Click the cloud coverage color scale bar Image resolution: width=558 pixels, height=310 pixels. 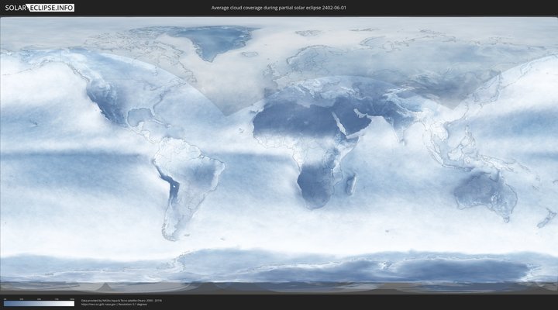[40, 304]
